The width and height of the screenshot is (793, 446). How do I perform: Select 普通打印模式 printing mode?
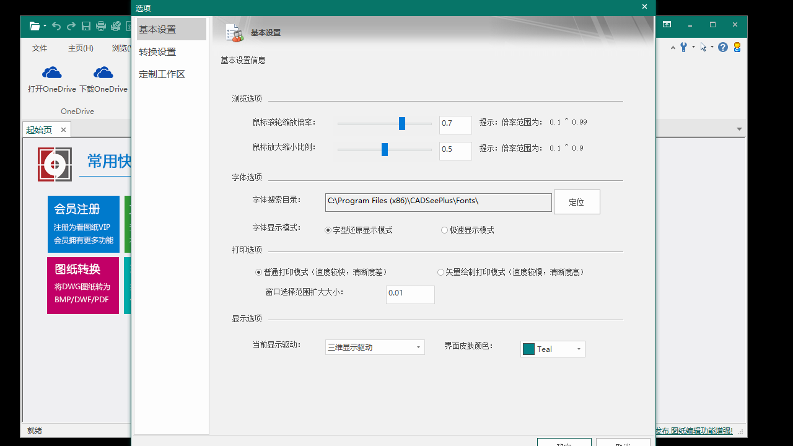pos(258,271)
